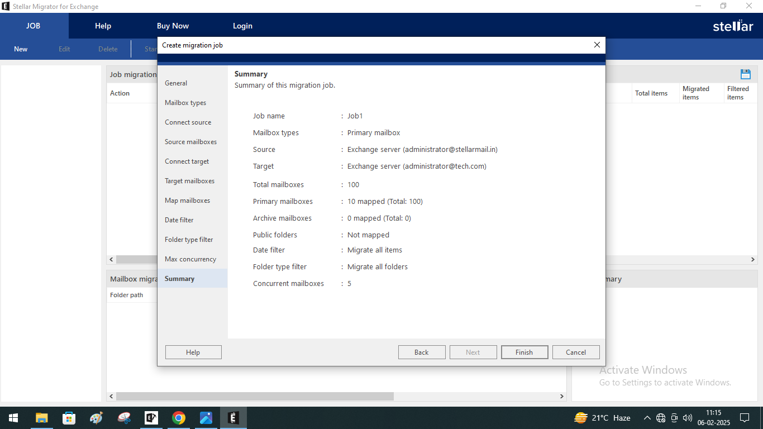Open Snipping Tool from taskbar
763x429 pixels.
tap(124, 418)
